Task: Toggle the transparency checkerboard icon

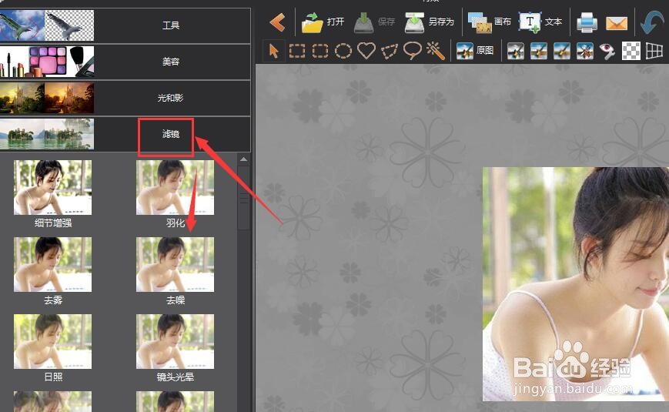Action: click(x=631, y=52)
